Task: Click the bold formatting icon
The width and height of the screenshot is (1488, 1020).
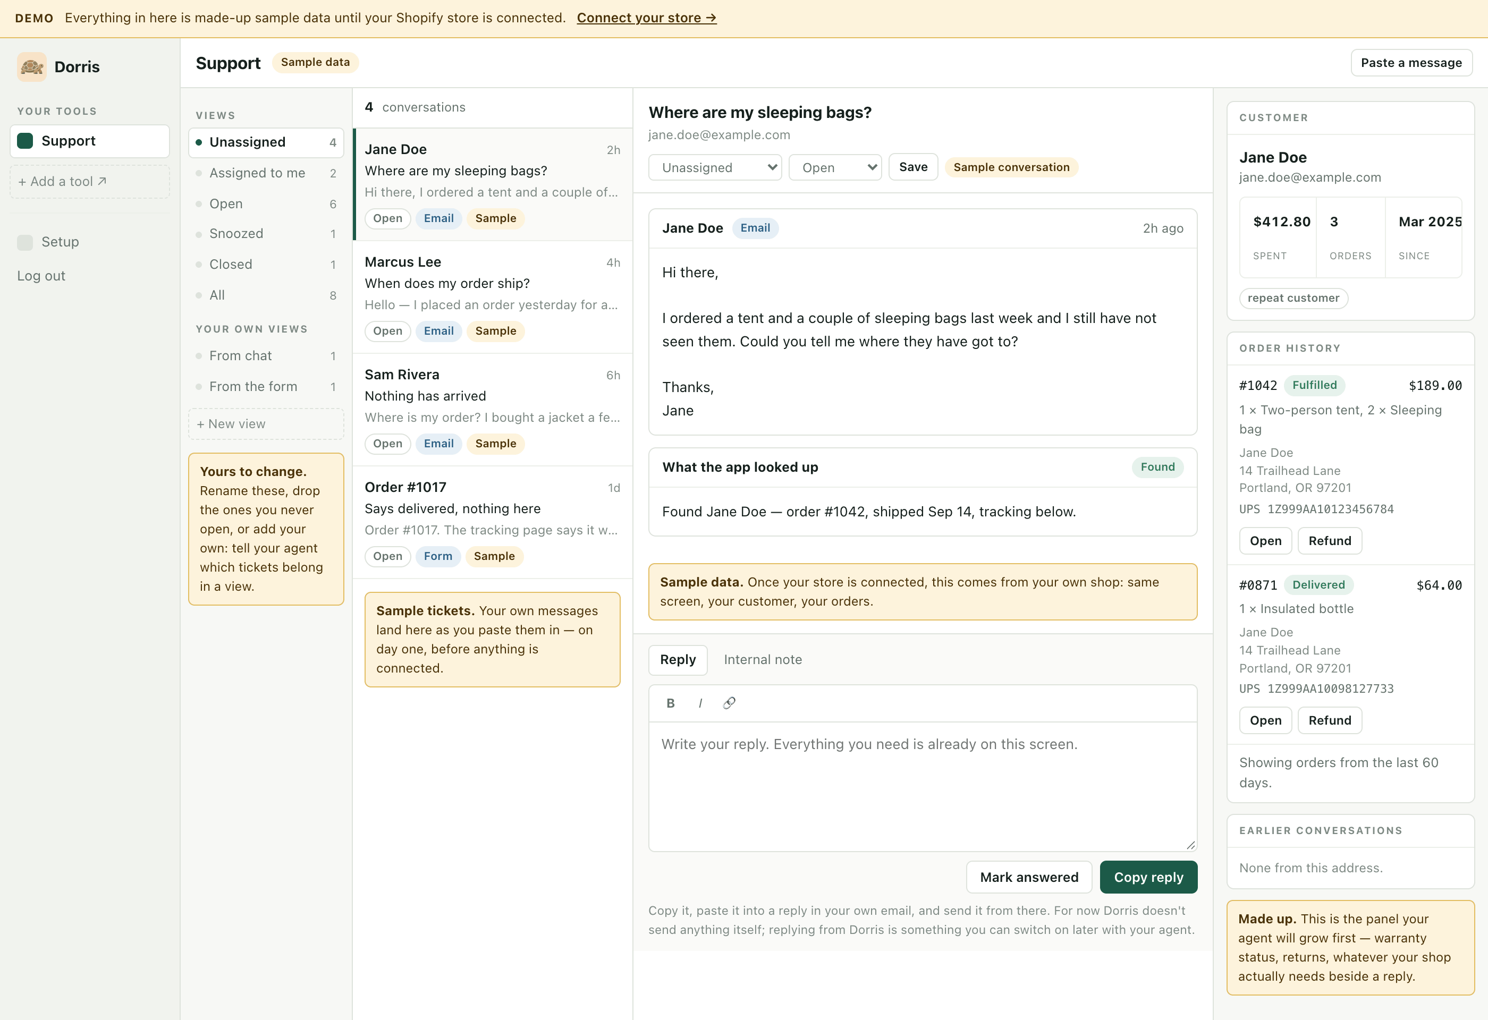Action: (x=670, y=703)
